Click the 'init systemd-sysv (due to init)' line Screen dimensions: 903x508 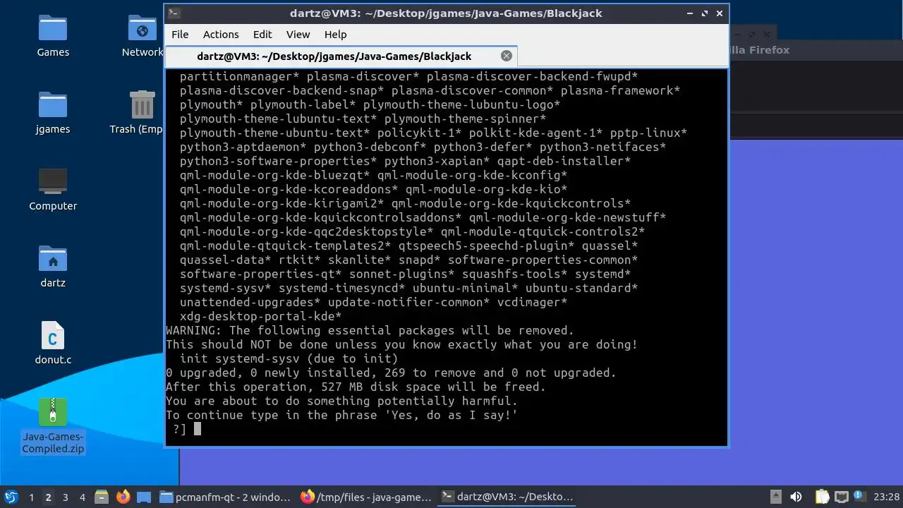(x=289, y=358)
